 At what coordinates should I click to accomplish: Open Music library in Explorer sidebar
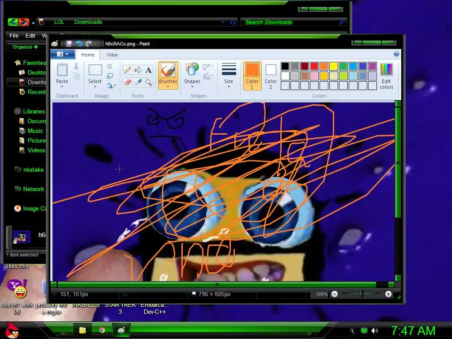(x=31, y=131)
